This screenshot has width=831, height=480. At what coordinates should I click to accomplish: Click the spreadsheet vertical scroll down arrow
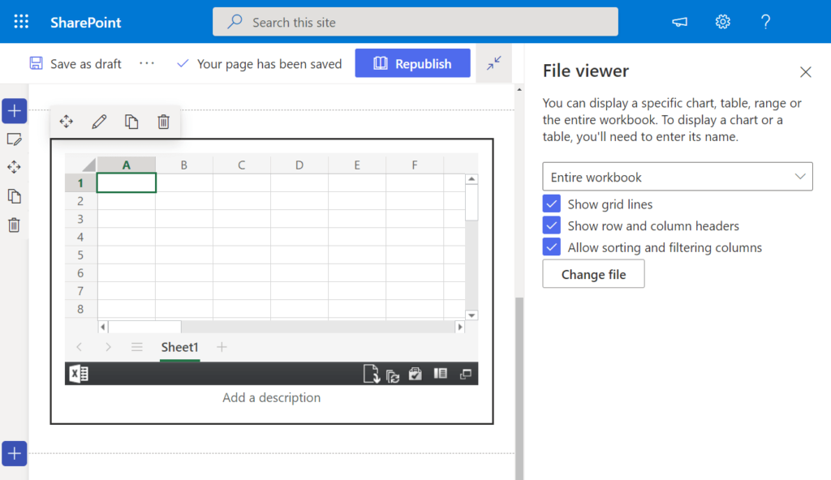pos(471,315)
